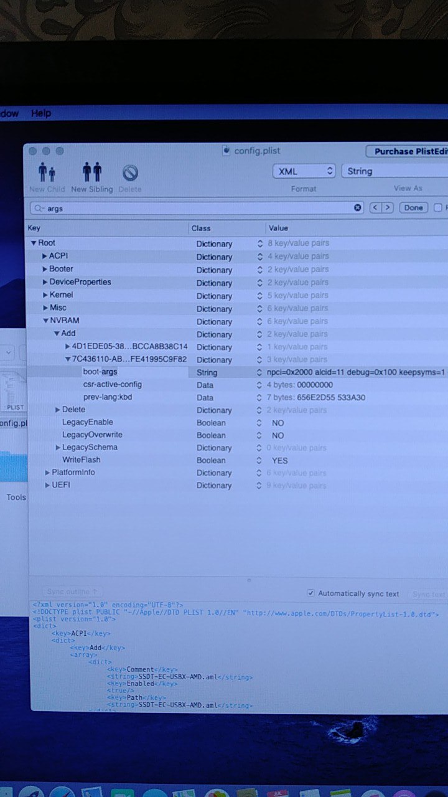
Task: Open class popup for csr-active-config Data
Action: click(x=259, y=385)
